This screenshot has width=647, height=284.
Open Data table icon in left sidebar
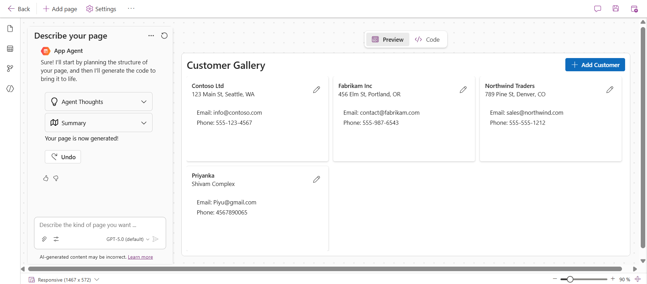10,49
